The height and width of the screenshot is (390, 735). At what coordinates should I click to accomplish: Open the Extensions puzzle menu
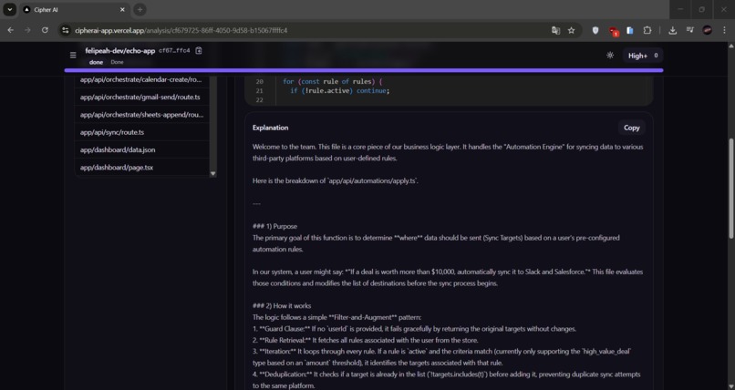tap(647, 30)
